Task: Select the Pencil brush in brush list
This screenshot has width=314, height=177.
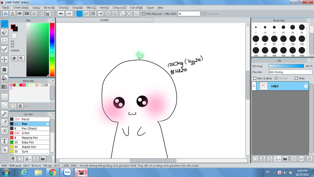Action: 30,119
